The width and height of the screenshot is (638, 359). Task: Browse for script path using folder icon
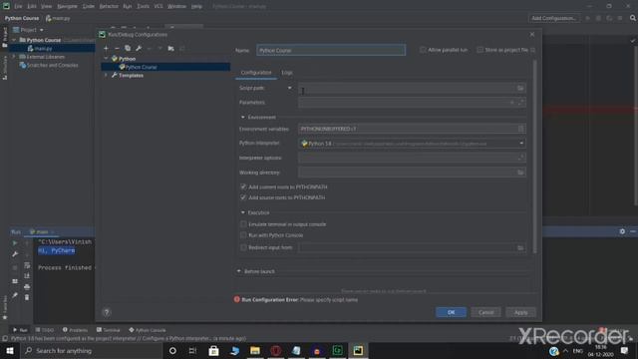(x=520, y=88)
